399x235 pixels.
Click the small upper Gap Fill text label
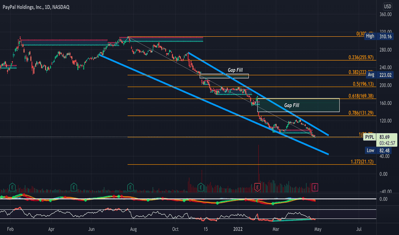235,70
